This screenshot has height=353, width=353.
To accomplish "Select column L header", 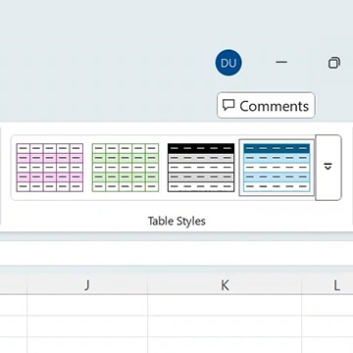I will [328, 285].
